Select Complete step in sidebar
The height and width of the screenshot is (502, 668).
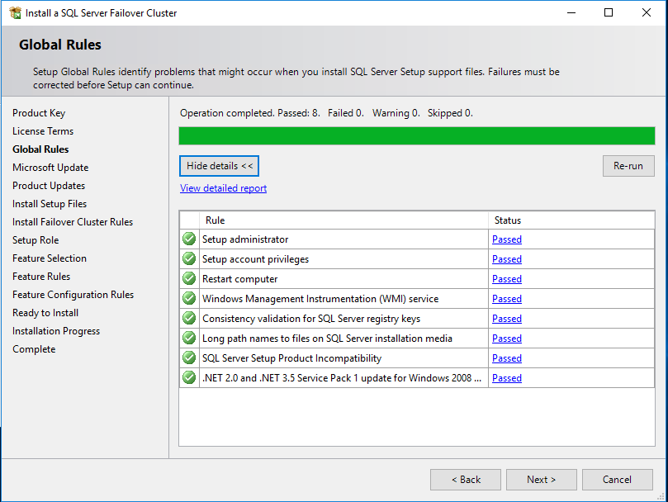pos(34,349)
